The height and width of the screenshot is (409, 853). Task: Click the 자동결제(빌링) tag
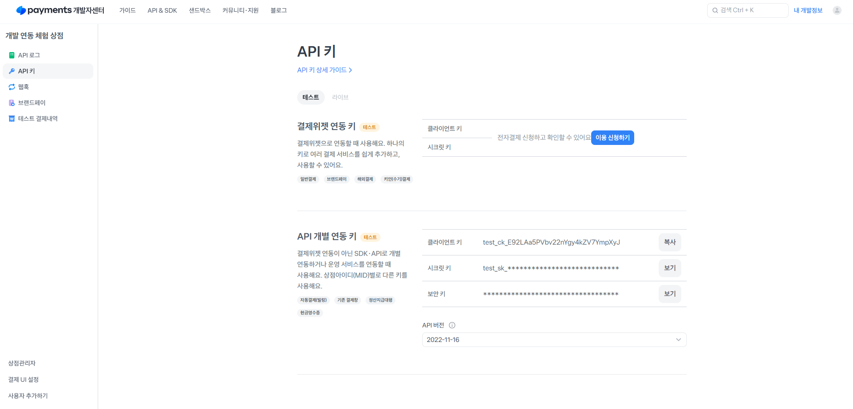point(313,300)
